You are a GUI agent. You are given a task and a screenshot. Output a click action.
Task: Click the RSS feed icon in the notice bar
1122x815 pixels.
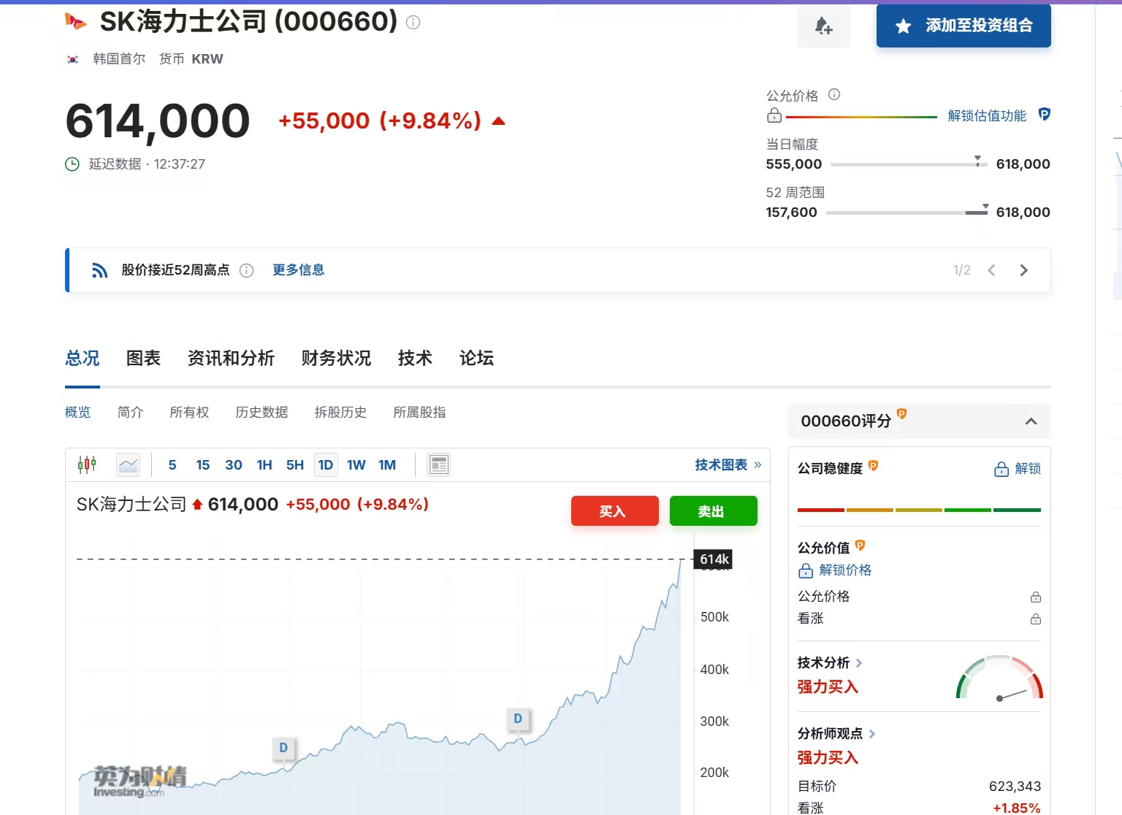[99, 270]
